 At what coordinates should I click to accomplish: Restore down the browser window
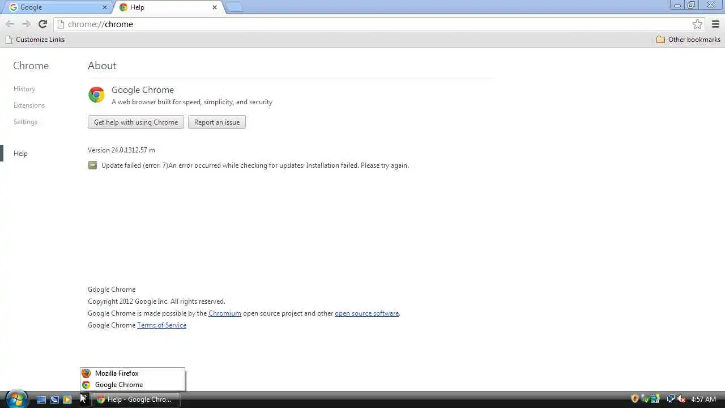(x=691, y=5)
